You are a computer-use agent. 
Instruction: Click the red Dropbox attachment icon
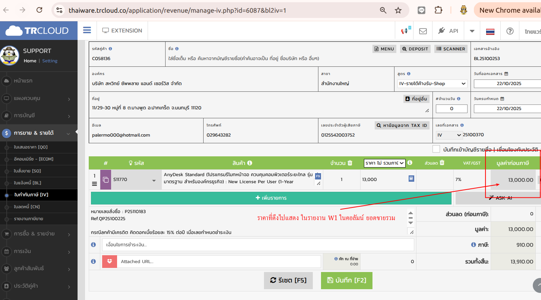tap(109, 262)
